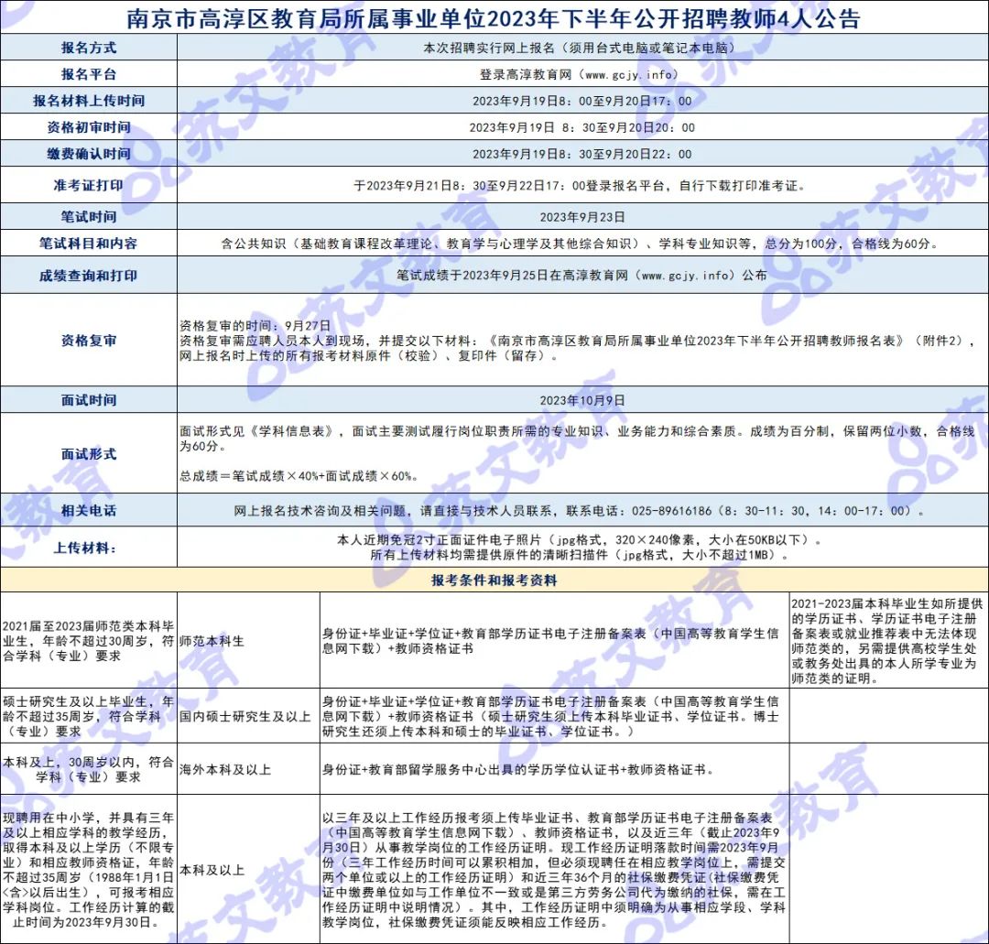Click the written exam date '2023年9月23日'
Screen dimensions: 989x944
(582, 217)
